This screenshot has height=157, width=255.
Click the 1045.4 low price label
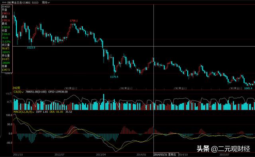(x=248, y=88)
